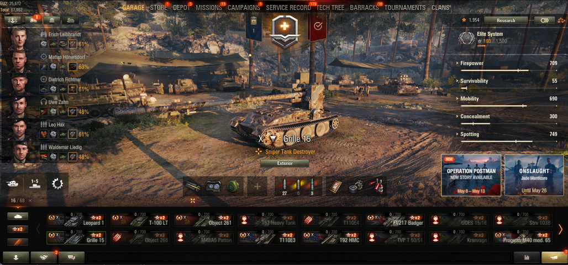Select the binocular optics equipment slot
This screenshot has height=265, width=568.
[x=213, y=186]
